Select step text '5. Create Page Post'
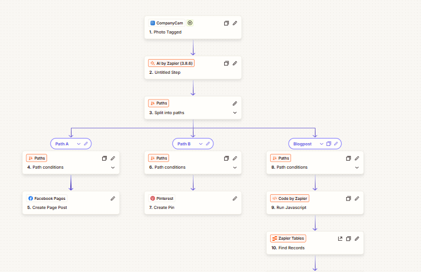The image size is (421, 272). [47, 207]
